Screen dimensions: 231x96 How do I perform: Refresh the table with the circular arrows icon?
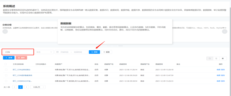pyautogui.click(x=216, y=58)
